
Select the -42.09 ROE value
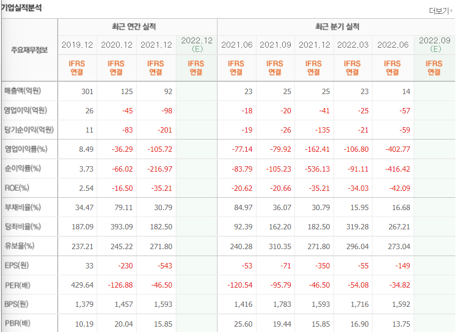coord(399,188)
